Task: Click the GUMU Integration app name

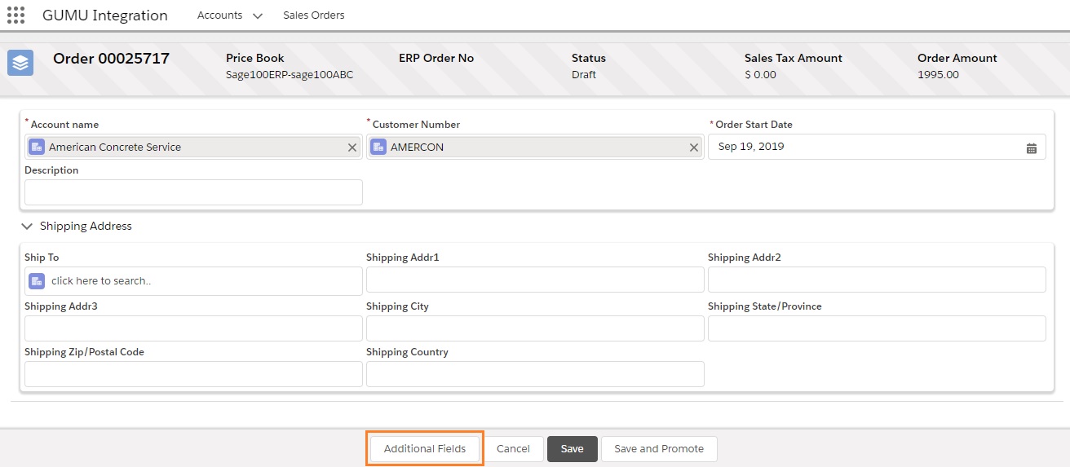Action: 105,15
